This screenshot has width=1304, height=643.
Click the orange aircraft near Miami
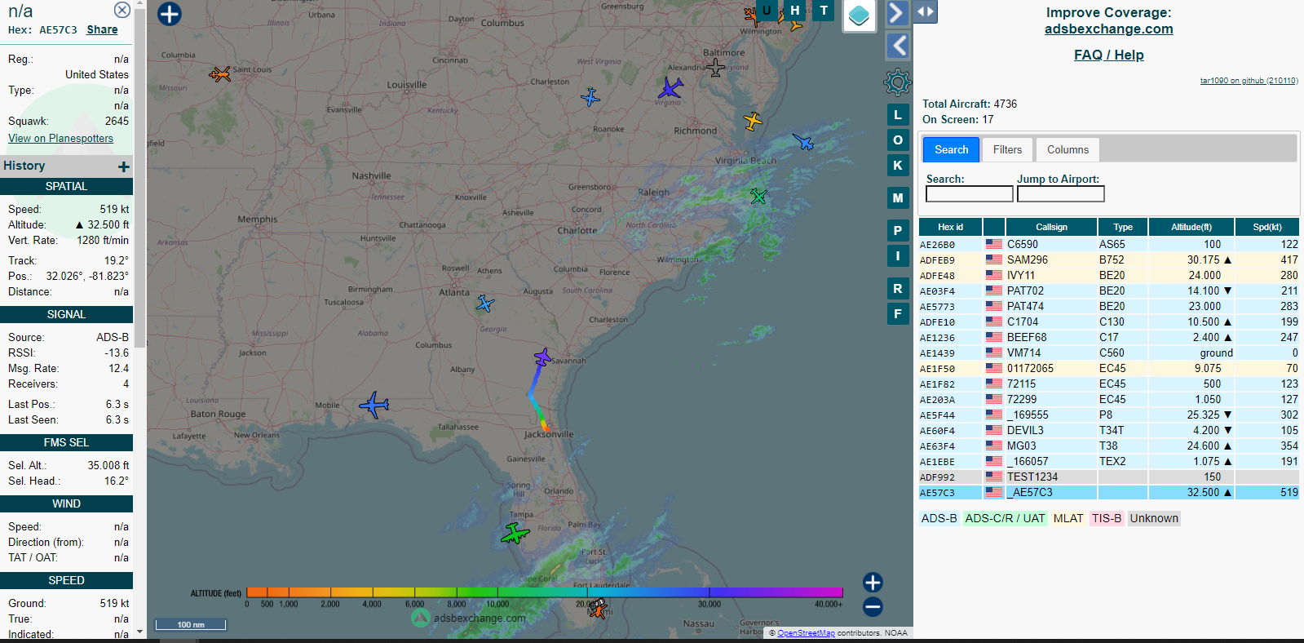pyautogui.click(x=598, y=608)
